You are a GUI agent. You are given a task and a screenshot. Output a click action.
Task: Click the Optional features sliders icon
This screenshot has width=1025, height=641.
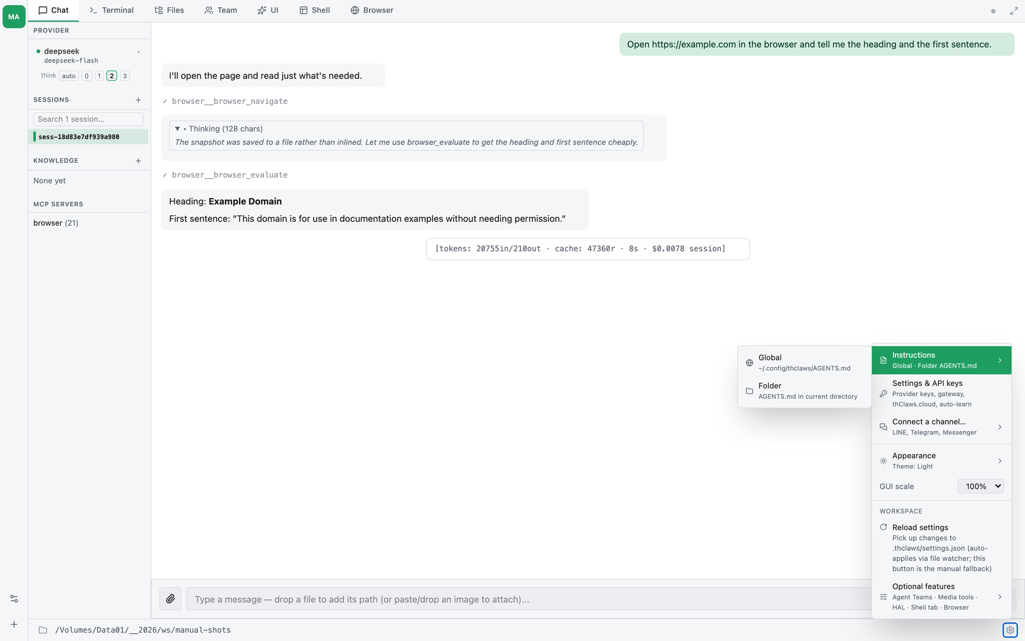pyautogui.click(x=883, y=597)
